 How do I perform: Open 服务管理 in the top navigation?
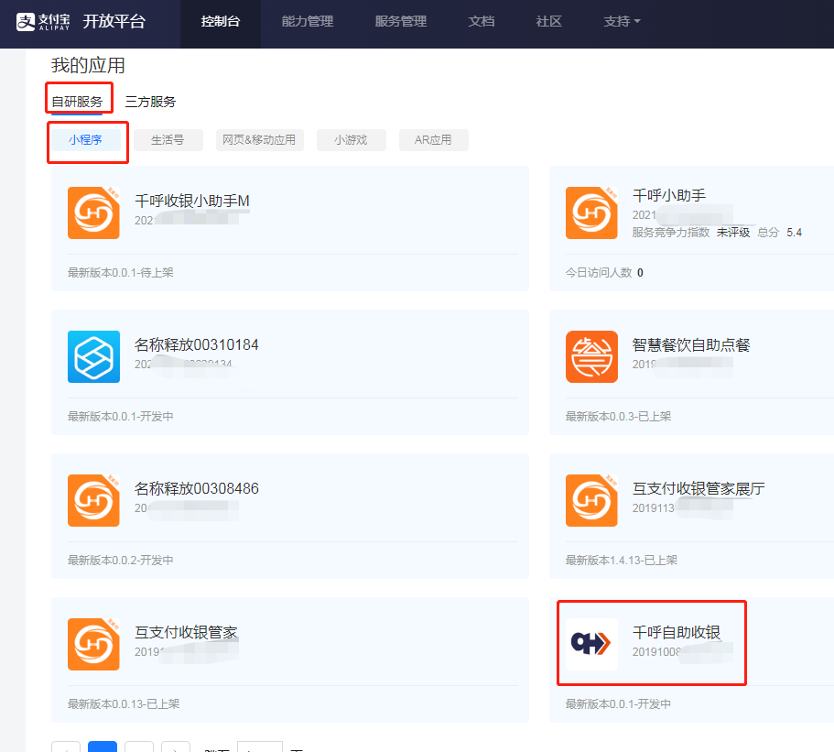(400, 21)
